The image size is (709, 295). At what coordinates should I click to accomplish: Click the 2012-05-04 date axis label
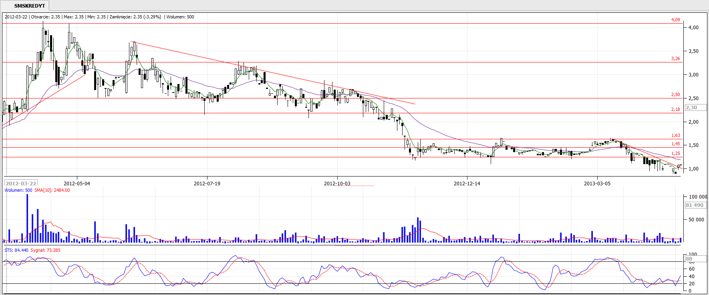(x=77, y=184)
